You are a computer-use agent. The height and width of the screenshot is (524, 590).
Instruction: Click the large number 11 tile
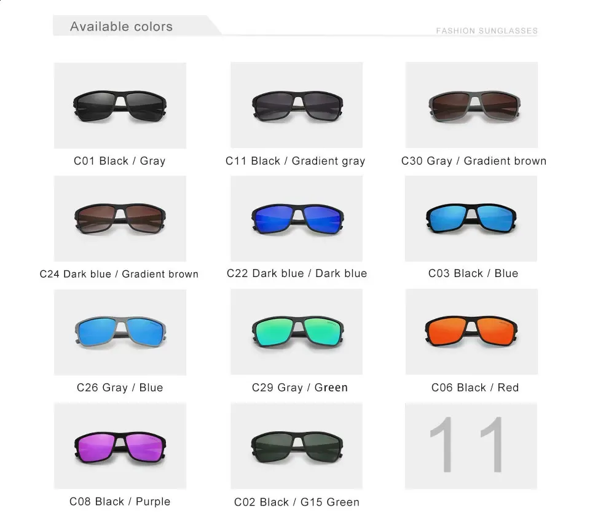pos(471,446)
